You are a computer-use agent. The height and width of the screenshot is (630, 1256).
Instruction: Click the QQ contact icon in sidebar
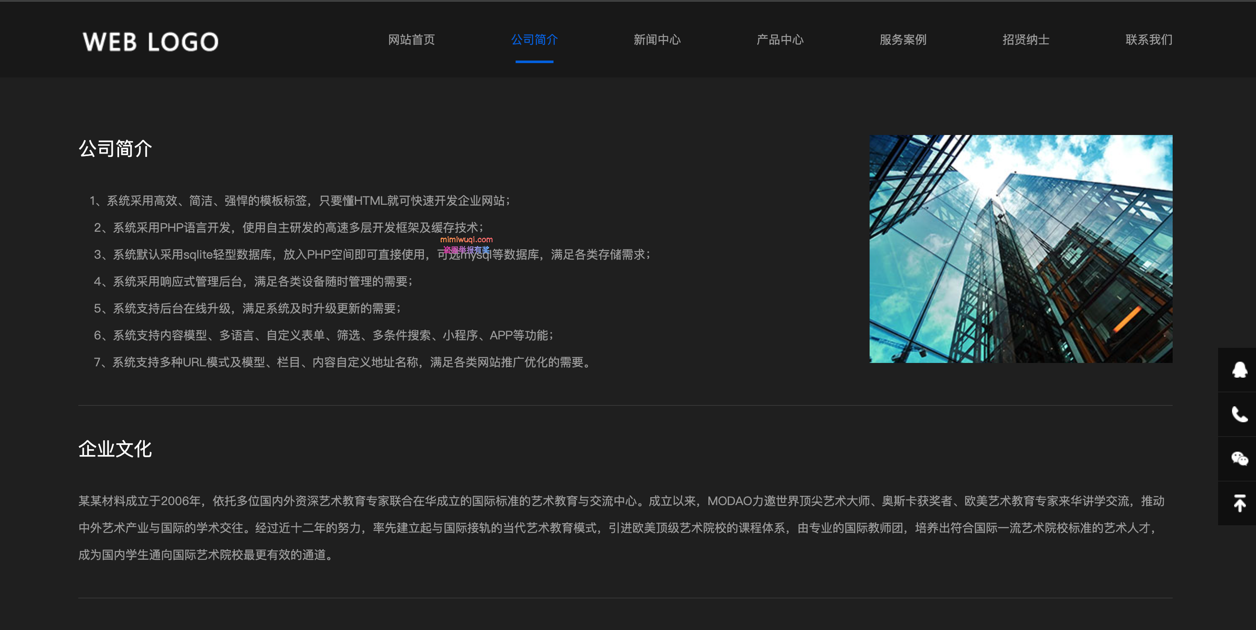coord(1239,370)
